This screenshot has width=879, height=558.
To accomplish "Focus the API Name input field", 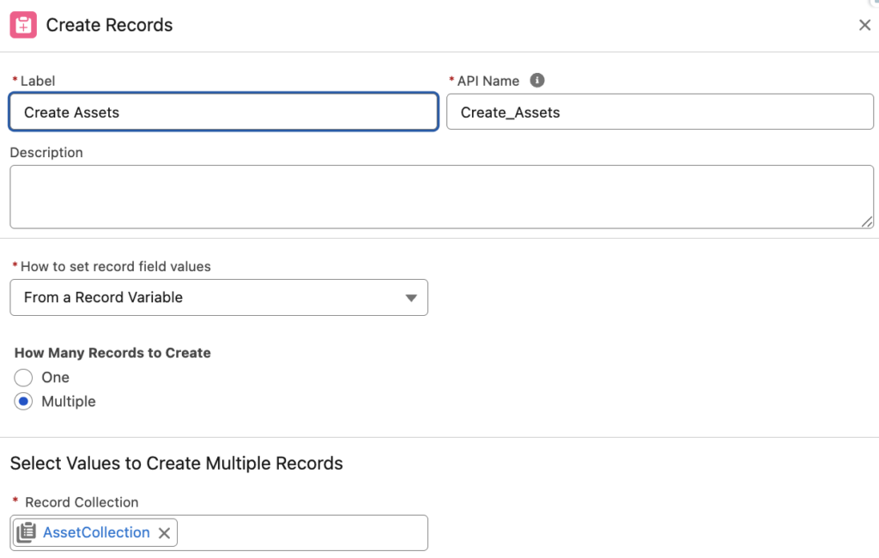I will (x=660, y=112).
